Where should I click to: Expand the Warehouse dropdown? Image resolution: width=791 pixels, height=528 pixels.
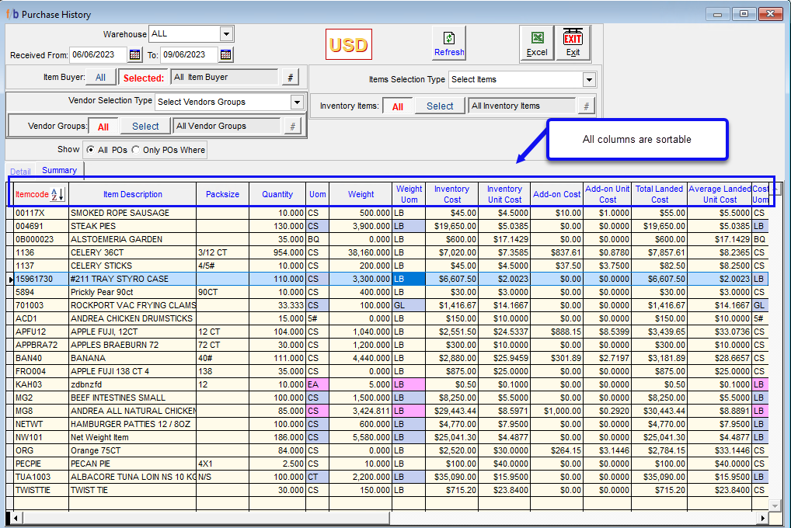point(226,34)
